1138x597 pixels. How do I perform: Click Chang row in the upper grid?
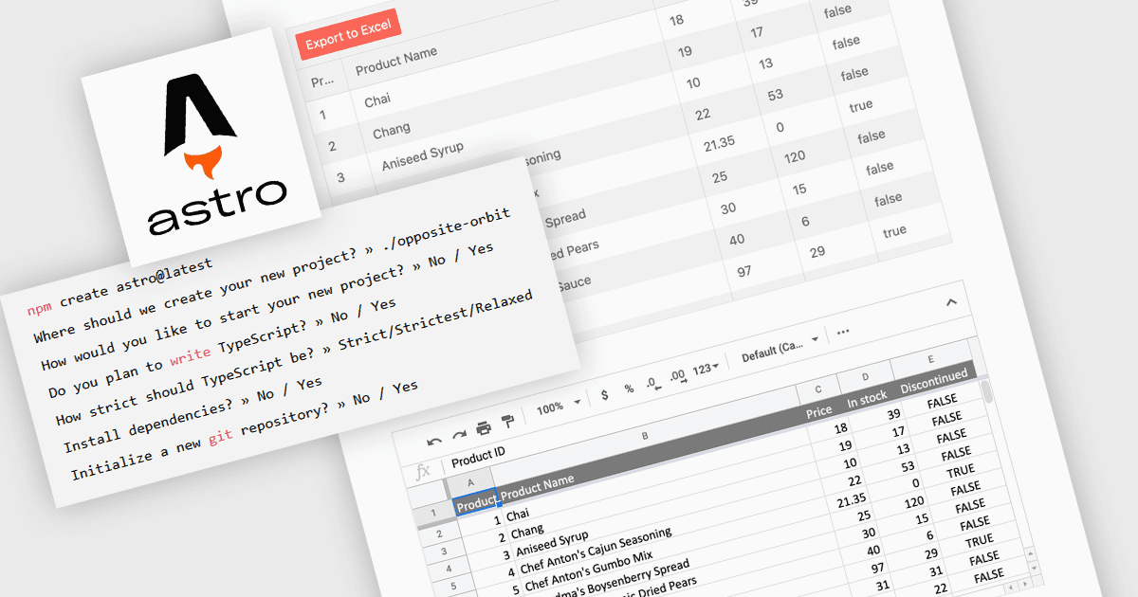(392, 131)
